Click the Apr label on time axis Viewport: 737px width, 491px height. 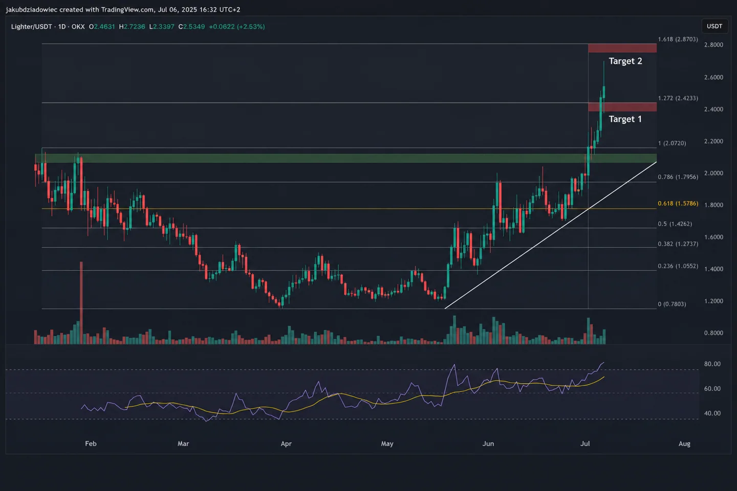[286, 444]
